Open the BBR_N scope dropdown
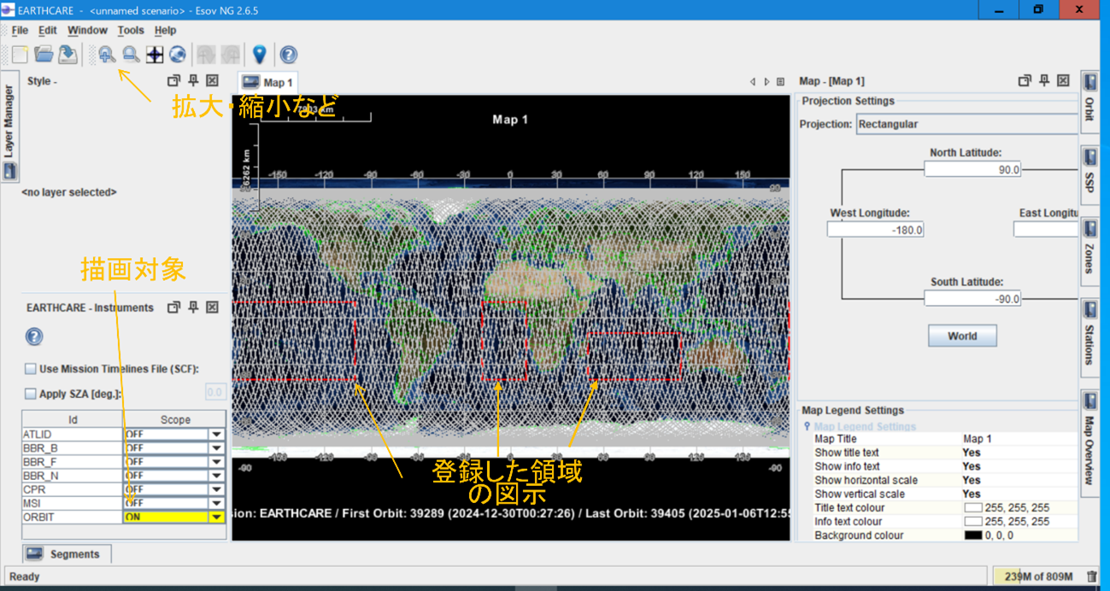Screen dimensions: 1110x591 (x=217, y=475)
